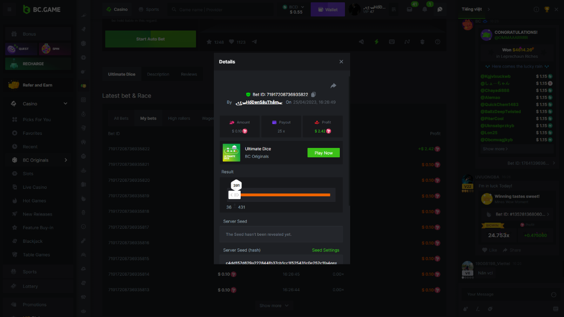
Task: Open the mail inbox icon
Action: [409, 9]
